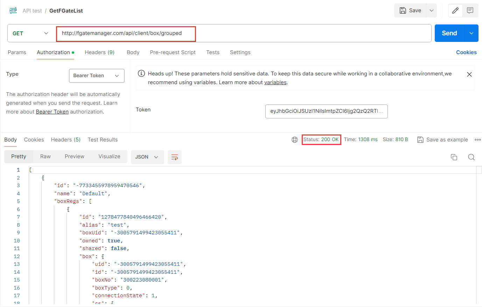Click the three-dots response options icon
Viewport: 482px width, 307px height.
coord(477,140)
